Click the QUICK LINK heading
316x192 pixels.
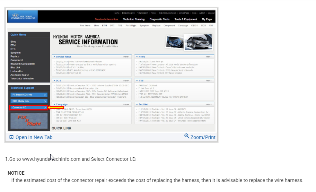(x=61, y=128)
